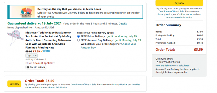Expand the £0.40 discount applied chevron

click(54, 63)
